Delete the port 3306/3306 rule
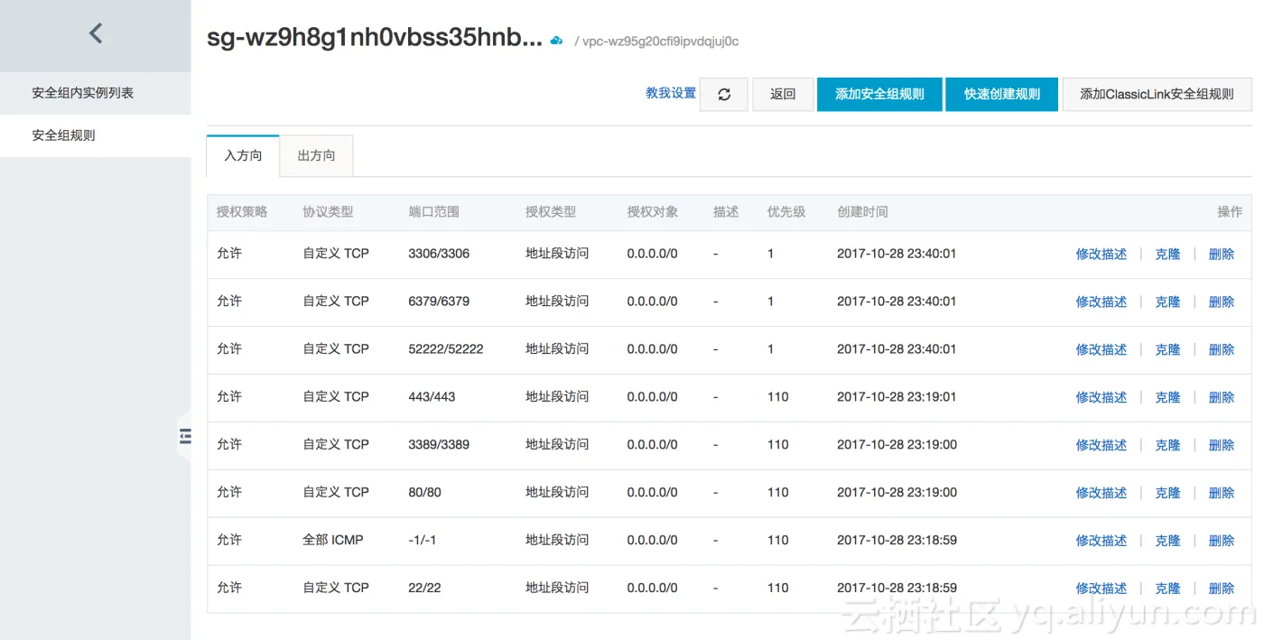The width and height of the screenshot is (1264, 640). tap(1221, 255)
